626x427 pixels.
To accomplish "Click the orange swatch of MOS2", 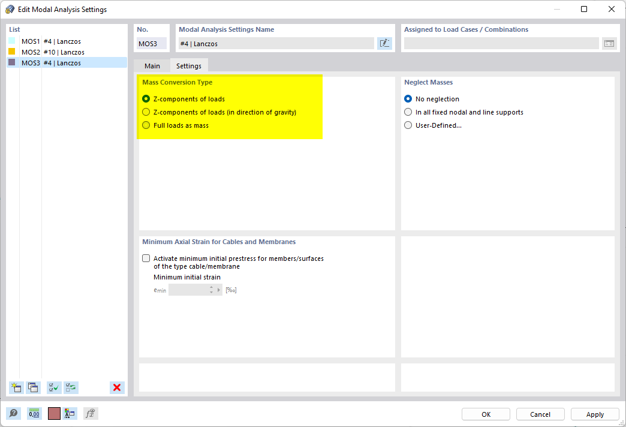I will tap(12, 52).
